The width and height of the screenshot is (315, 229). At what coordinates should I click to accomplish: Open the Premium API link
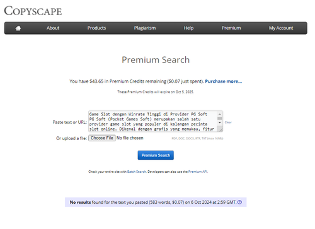pyautogui.click(x=198, y=172)
